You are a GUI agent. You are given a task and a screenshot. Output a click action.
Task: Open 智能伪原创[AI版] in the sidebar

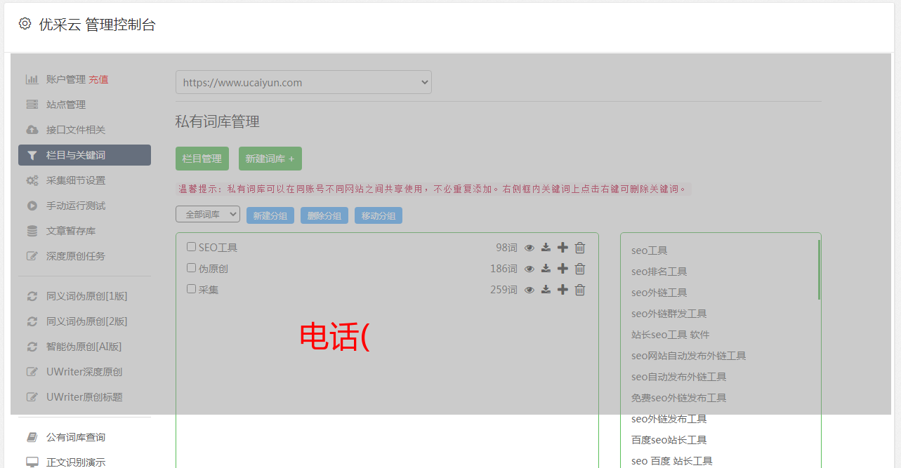84,347
